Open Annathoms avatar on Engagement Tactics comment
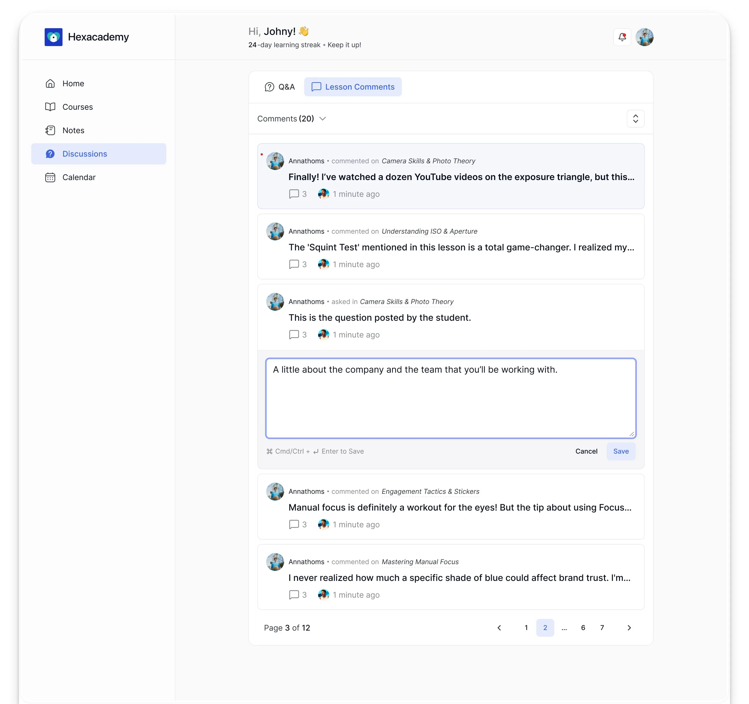749x704 pixels. 275,492
